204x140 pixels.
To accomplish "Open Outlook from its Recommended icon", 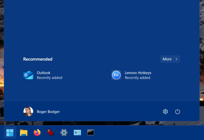I will 28,75.
